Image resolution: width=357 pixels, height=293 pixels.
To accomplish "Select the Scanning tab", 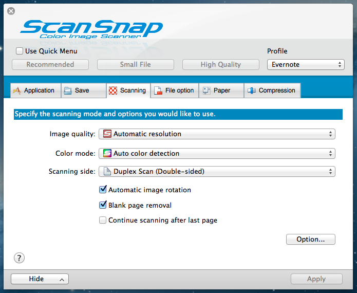I will click(x=128, y=90).
